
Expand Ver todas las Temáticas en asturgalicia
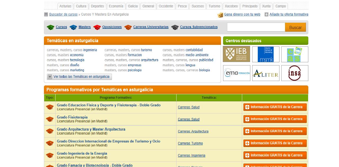[79, 77]
